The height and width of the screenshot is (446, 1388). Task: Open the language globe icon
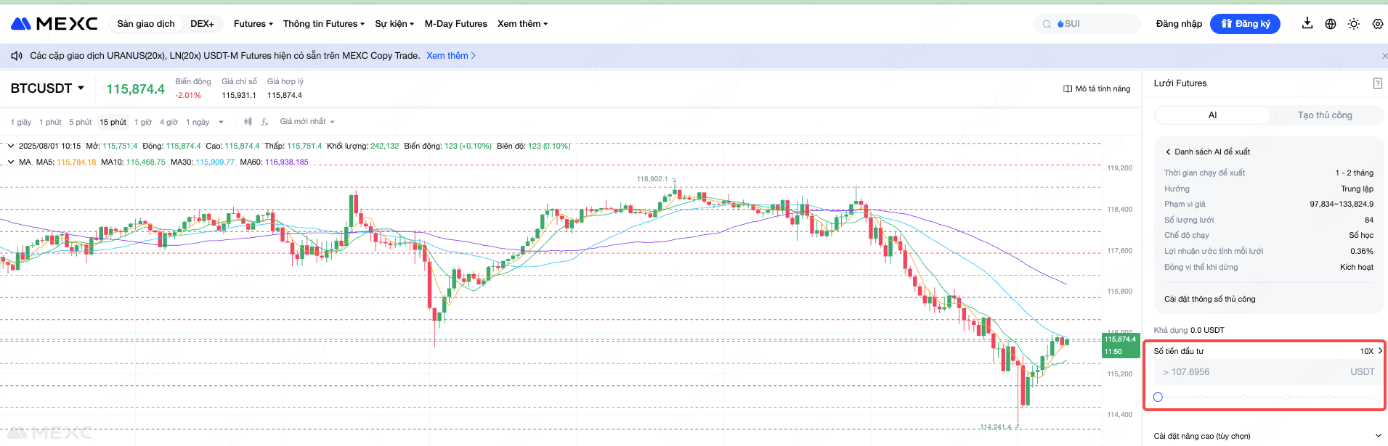click(1331, 24)
